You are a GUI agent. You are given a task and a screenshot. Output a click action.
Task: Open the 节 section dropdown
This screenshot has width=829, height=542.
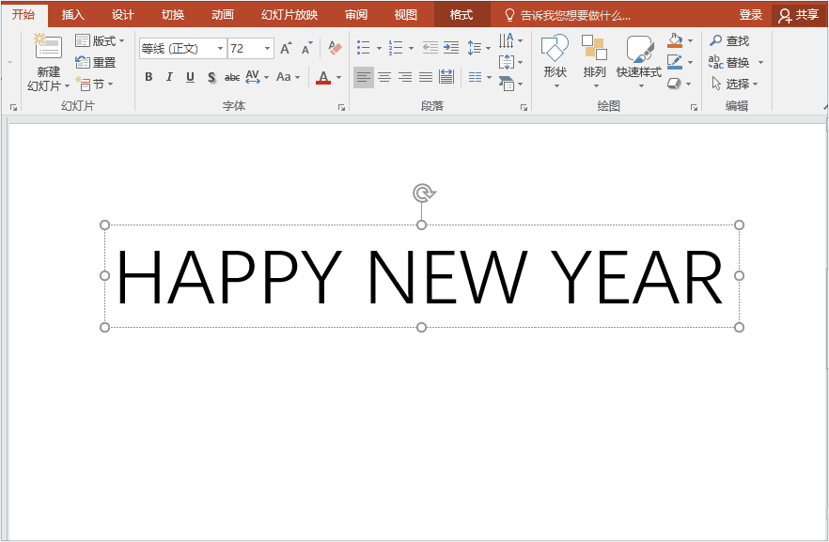pos(95,84)
